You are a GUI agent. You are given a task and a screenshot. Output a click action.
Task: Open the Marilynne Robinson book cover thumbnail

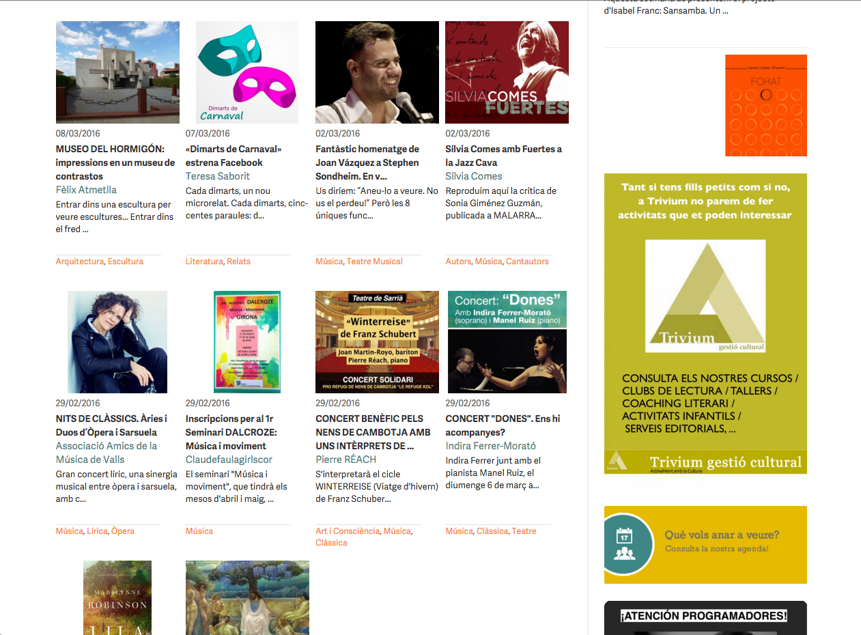click(117, 598)
